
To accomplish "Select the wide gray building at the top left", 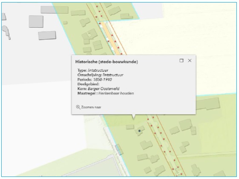I will pyautogui.click(x=55, y=10).
